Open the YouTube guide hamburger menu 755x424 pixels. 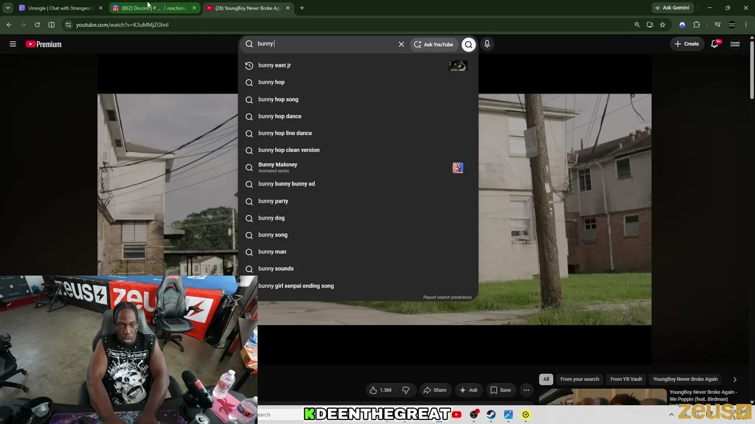coord(12,44)
